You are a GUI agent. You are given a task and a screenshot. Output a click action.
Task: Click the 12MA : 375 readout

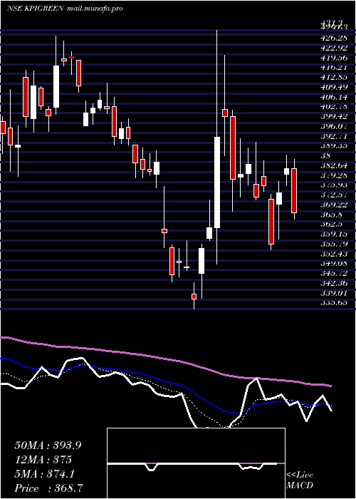pos(43,460)
